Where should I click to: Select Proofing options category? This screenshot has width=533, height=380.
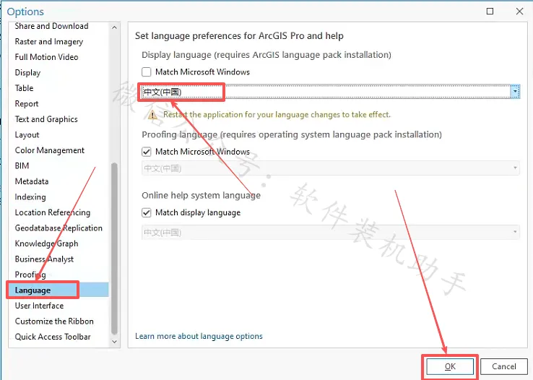coord(30,275)
